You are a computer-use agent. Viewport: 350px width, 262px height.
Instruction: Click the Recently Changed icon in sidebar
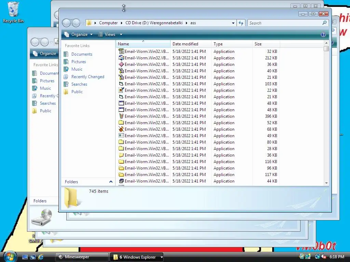[66, 77]
